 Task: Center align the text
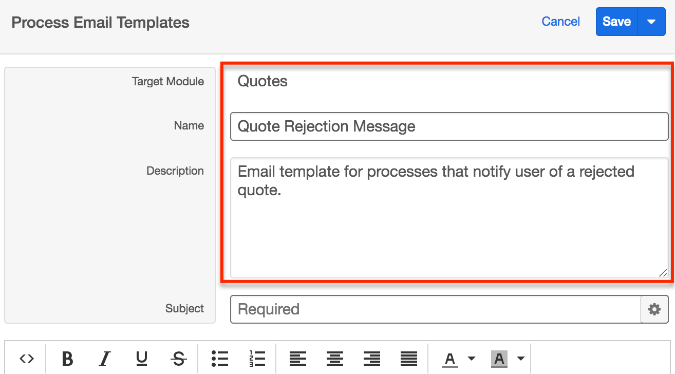click(335, 359)
